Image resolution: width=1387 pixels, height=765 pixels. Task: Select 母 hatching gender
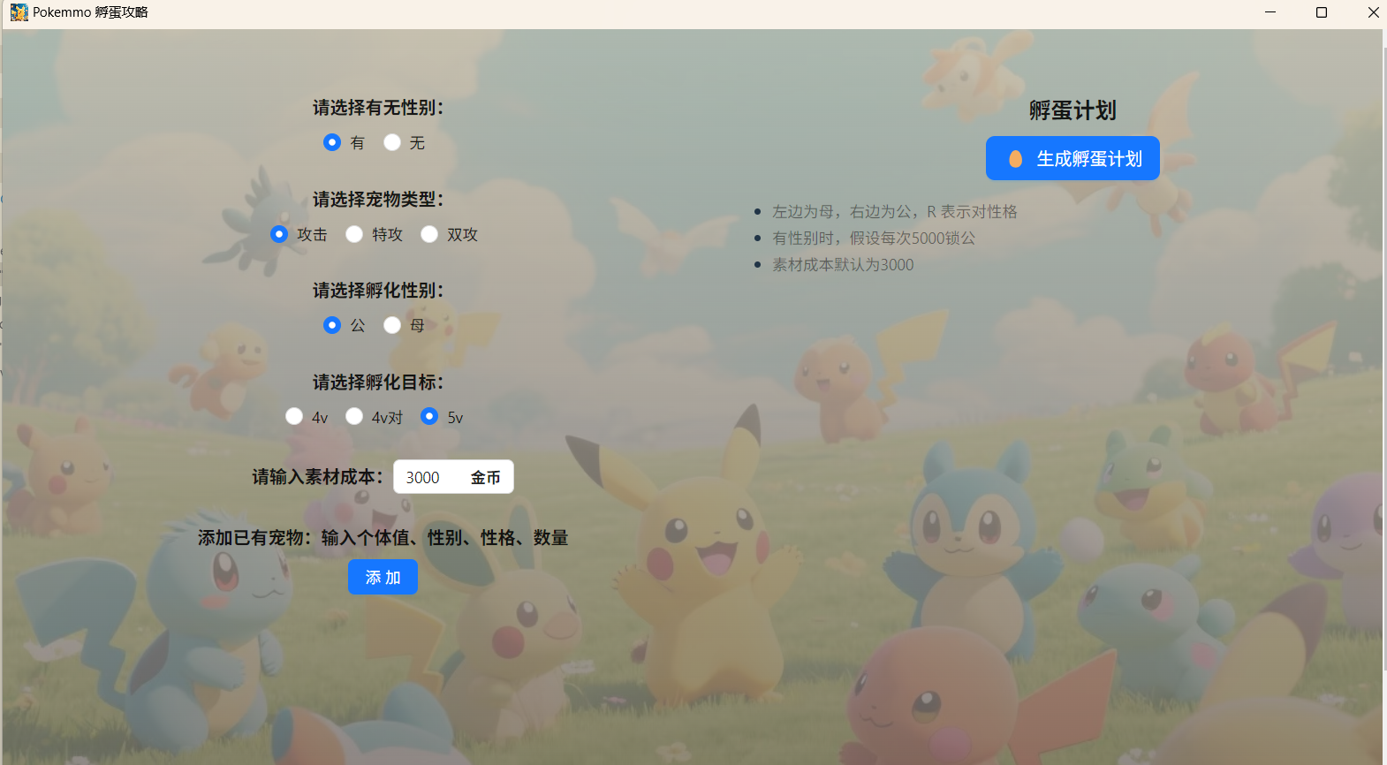point(392,325)
